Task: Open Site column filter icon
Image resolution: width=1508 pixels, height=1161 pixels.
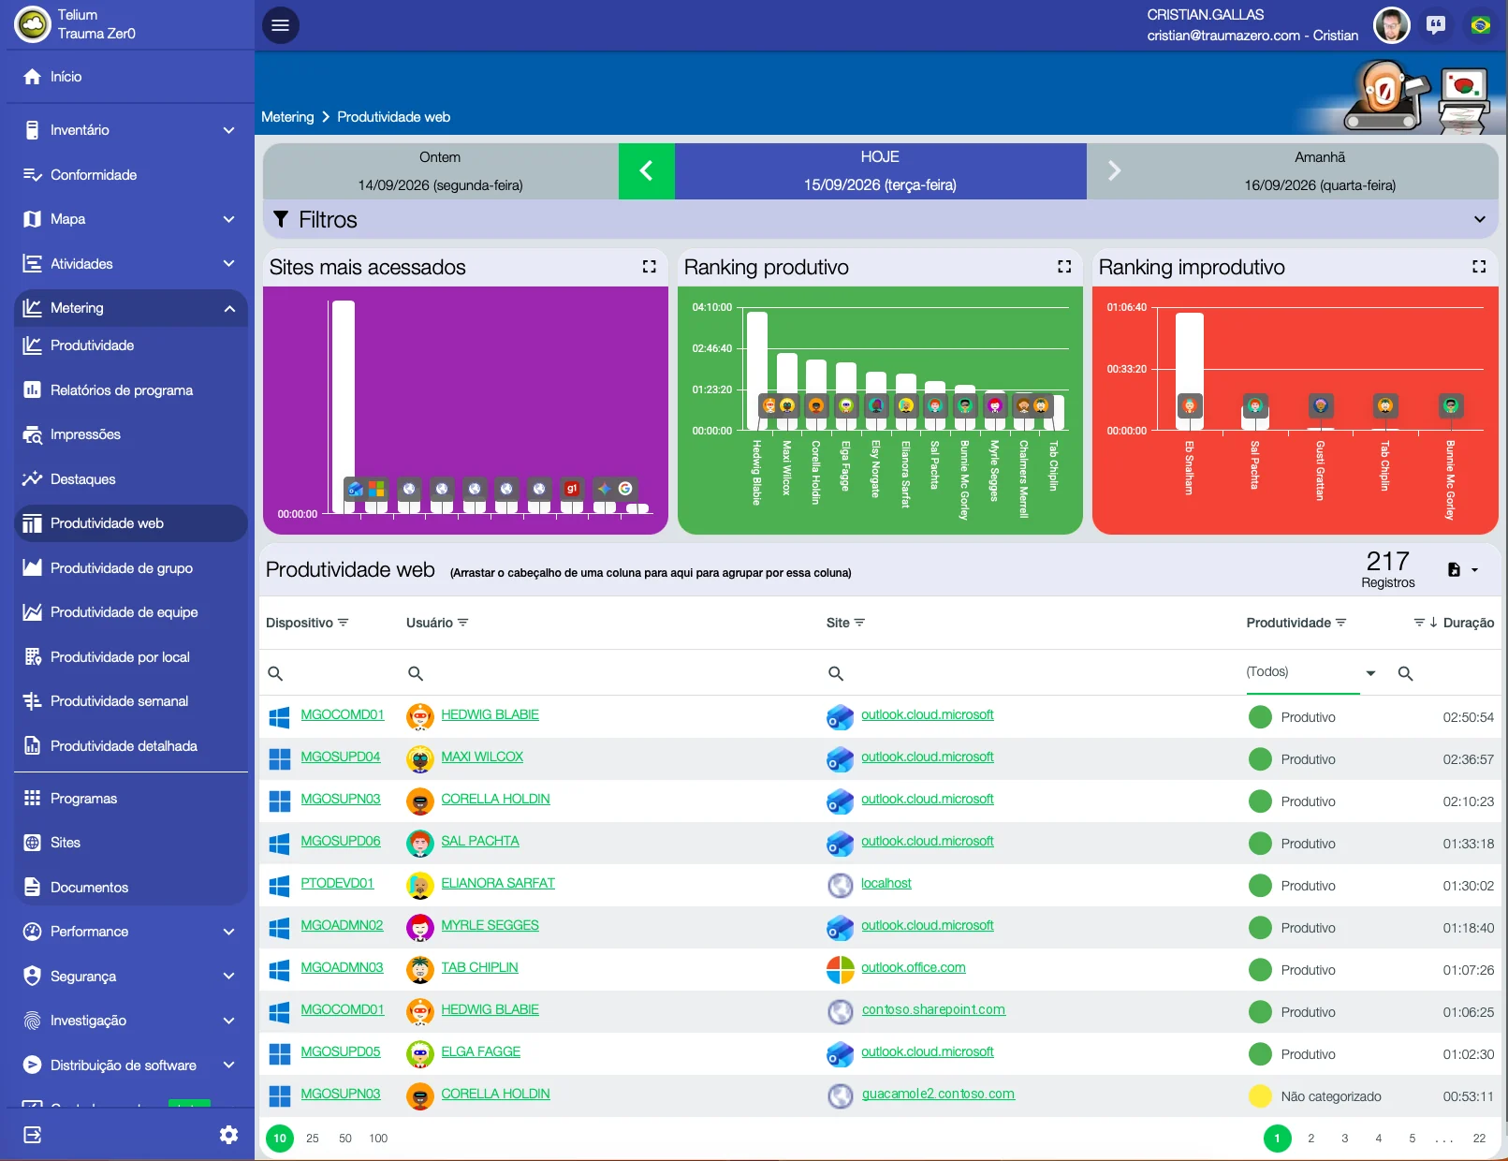Action: tap(859, 623)
